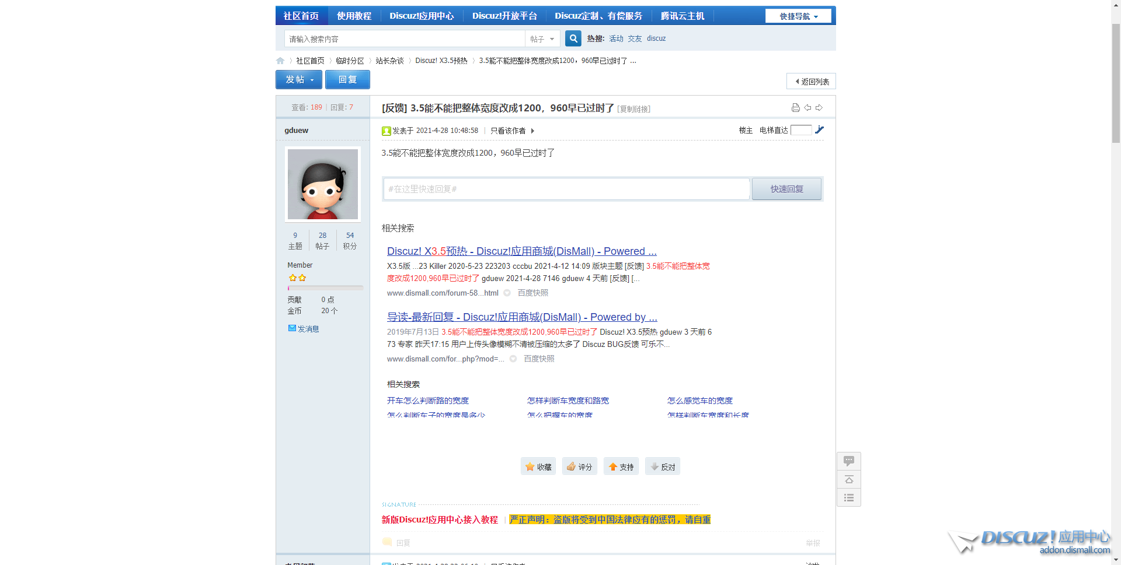The height and width of the screenshot is (565, 1121).
Task: Click the 评分 thumbs-up button
Action: tap(579, 466)
